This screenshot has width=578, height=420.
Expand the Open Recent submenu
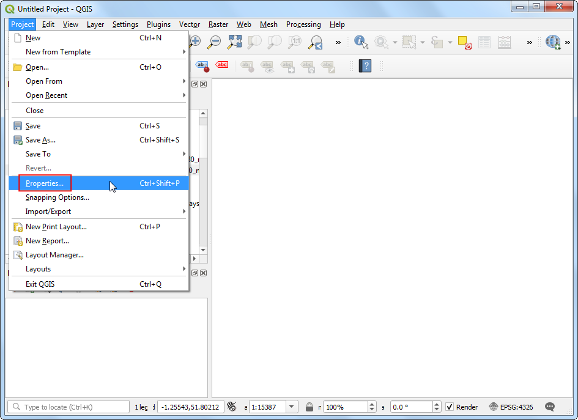pos(99,95)
